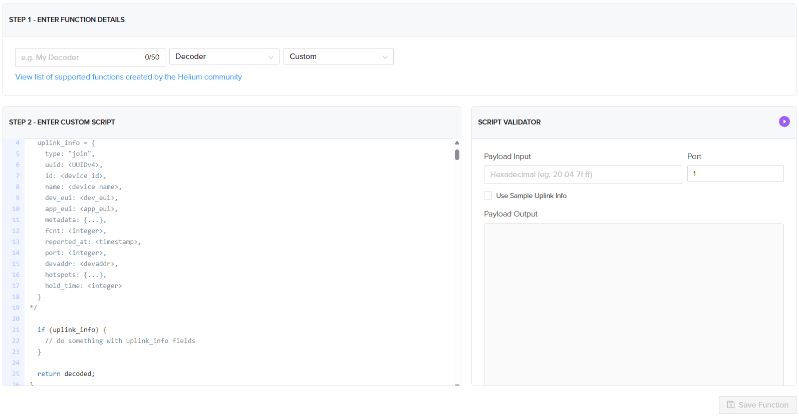Click the 'type: "join",' code line
799x417 pixels.
click(x=70, y=153)
